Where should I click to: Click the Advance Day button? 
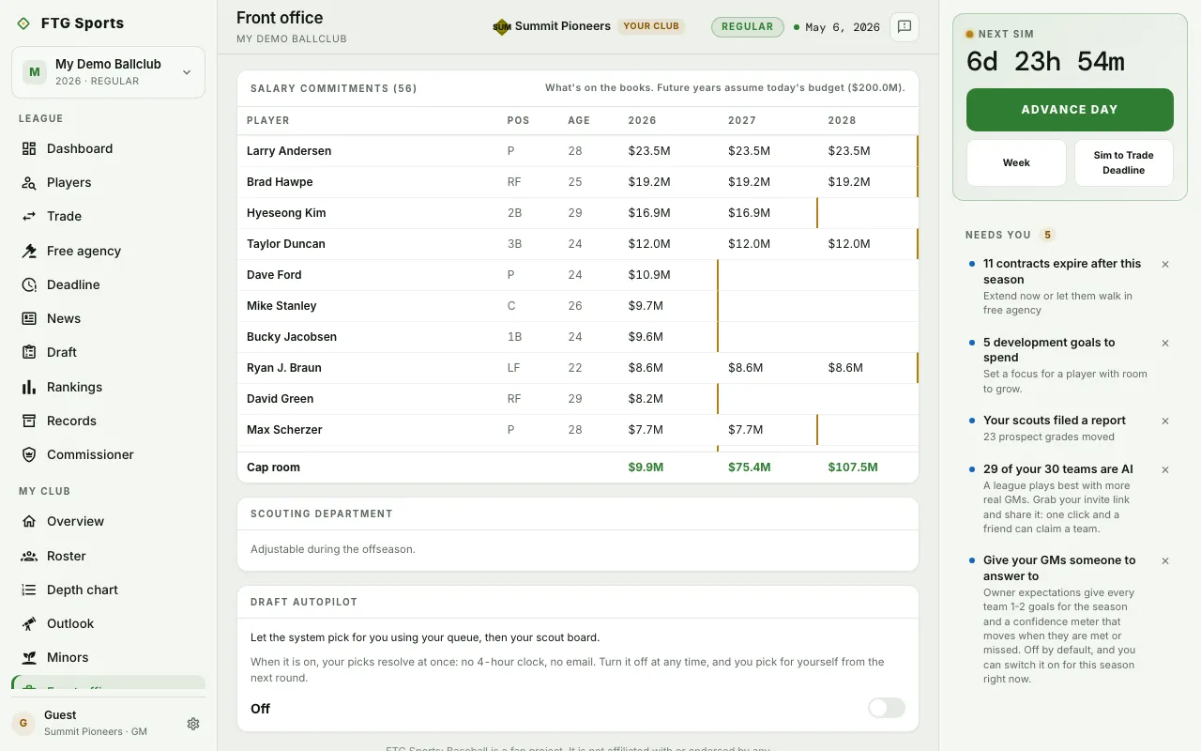point(1070,110)
